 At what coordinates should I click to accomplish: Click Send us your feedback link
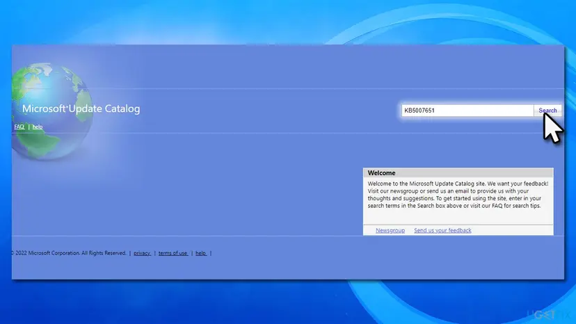[x=442, y=230]
